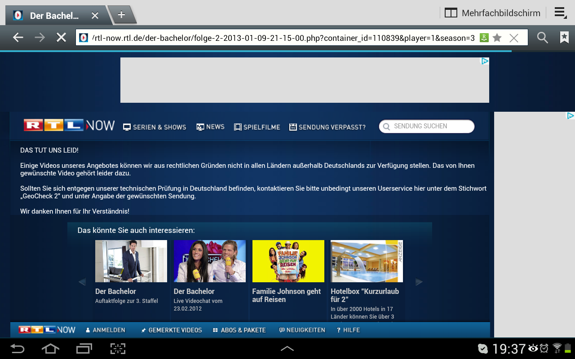Open Serien & Shows menu
575x359 pixels.
[155, 127]
